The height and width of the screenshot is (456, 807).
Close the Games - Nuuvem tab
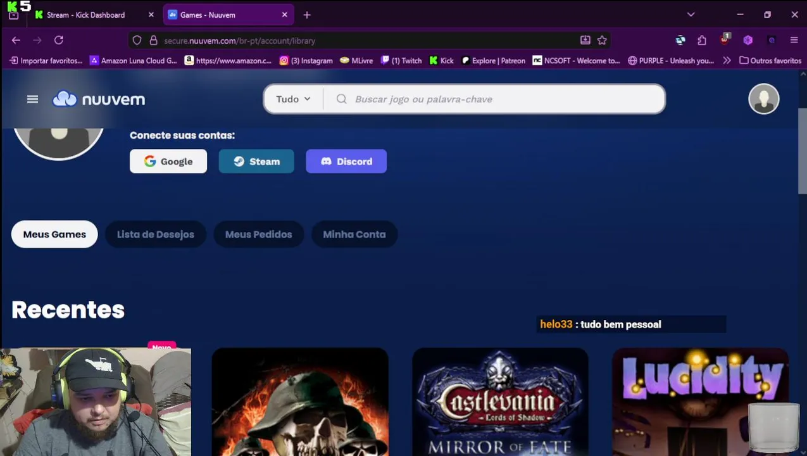(284, 15)
